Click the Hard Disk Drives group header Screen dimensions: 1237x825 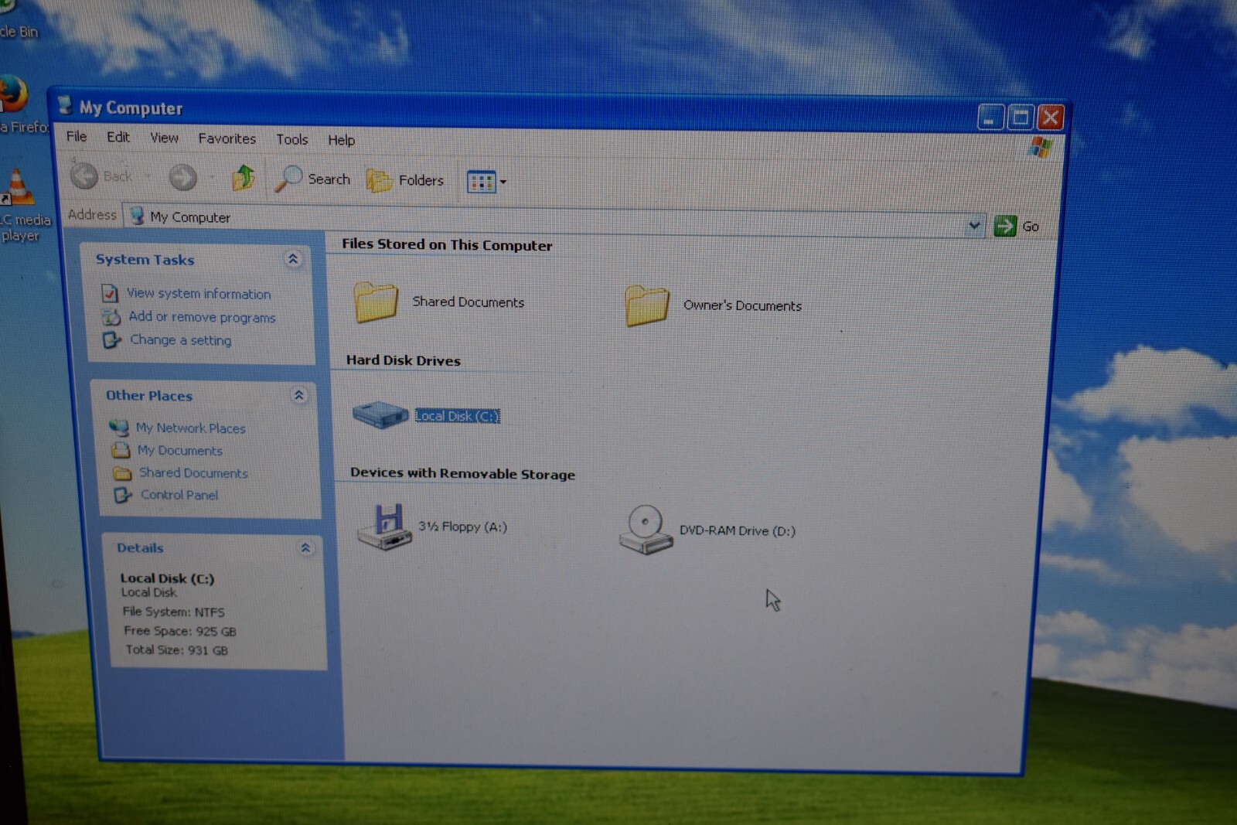403,360
